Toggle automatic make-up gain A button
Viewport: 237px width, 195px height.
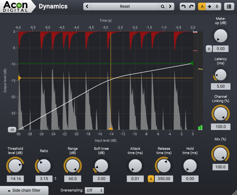coord(209,49)
